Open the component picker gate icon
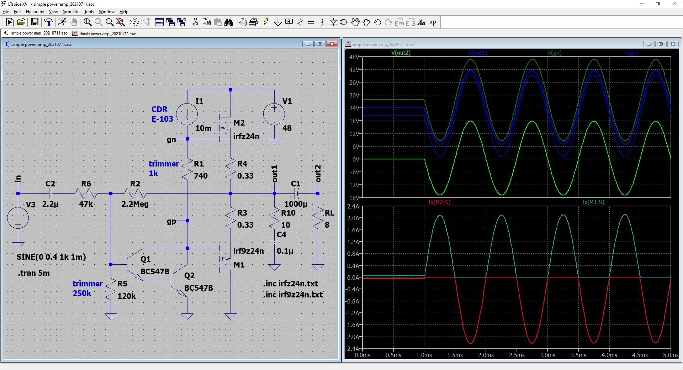Image resolution: width=683 pixels, height=370 pixels. click(344, 22)
